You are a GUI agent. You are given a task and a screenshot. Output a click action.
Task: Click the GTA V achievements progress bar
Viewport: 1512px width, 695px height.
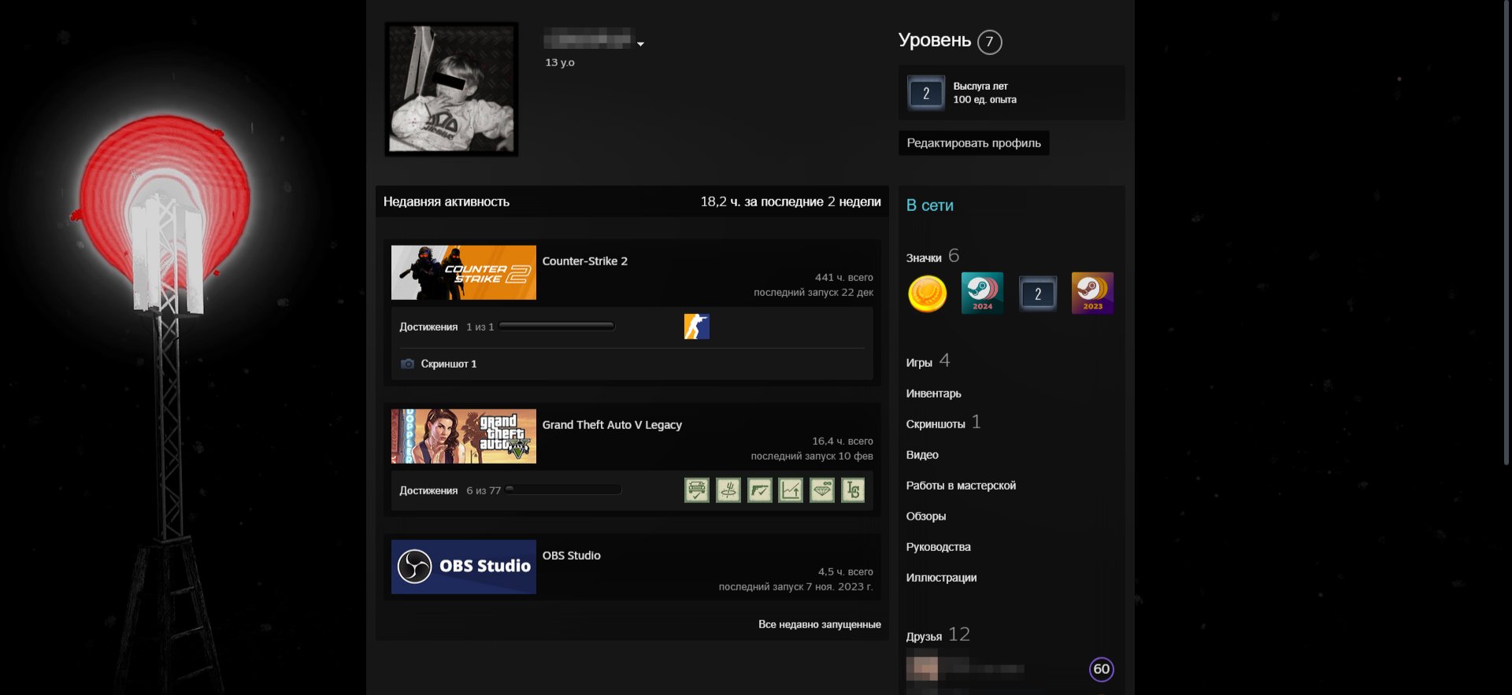563,490
